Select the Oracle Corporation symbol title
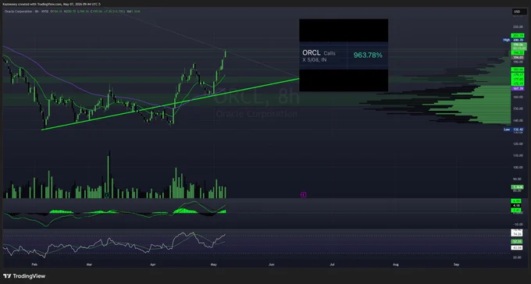531x284 pixels. (x=18, y=12)
